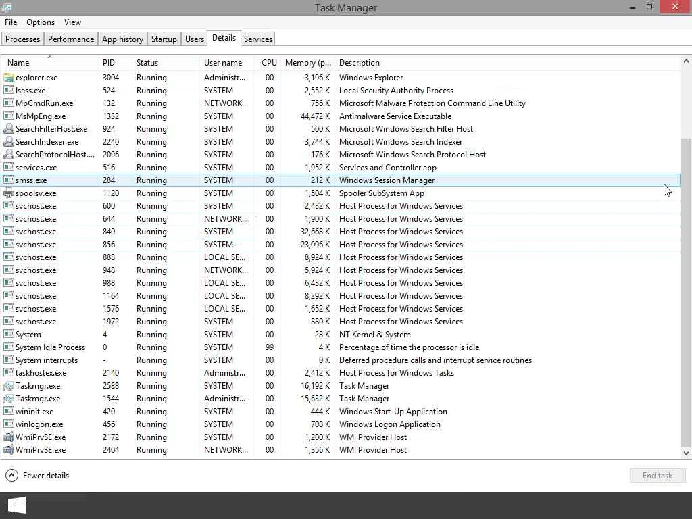Switch to the Processes tab
692x519 pixels.
[x=22, y=39]
